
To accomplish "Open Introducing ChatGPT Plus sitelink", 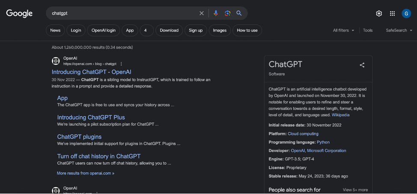I will [91, 118].
